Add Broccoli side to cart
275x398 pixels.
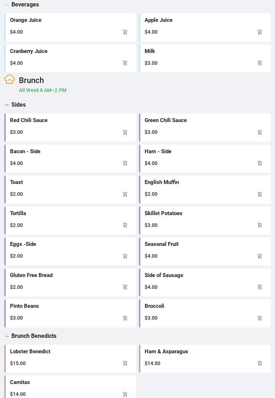click(x=260, y=318)
